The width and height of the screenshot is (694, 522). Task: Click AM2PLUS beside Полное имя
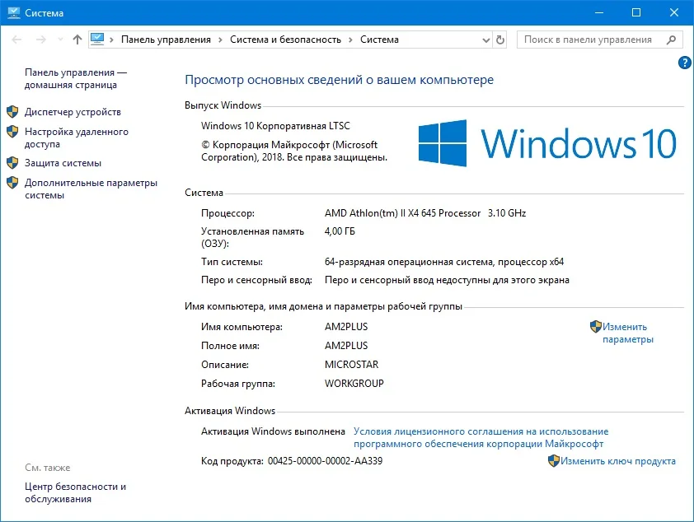[346, 346]
